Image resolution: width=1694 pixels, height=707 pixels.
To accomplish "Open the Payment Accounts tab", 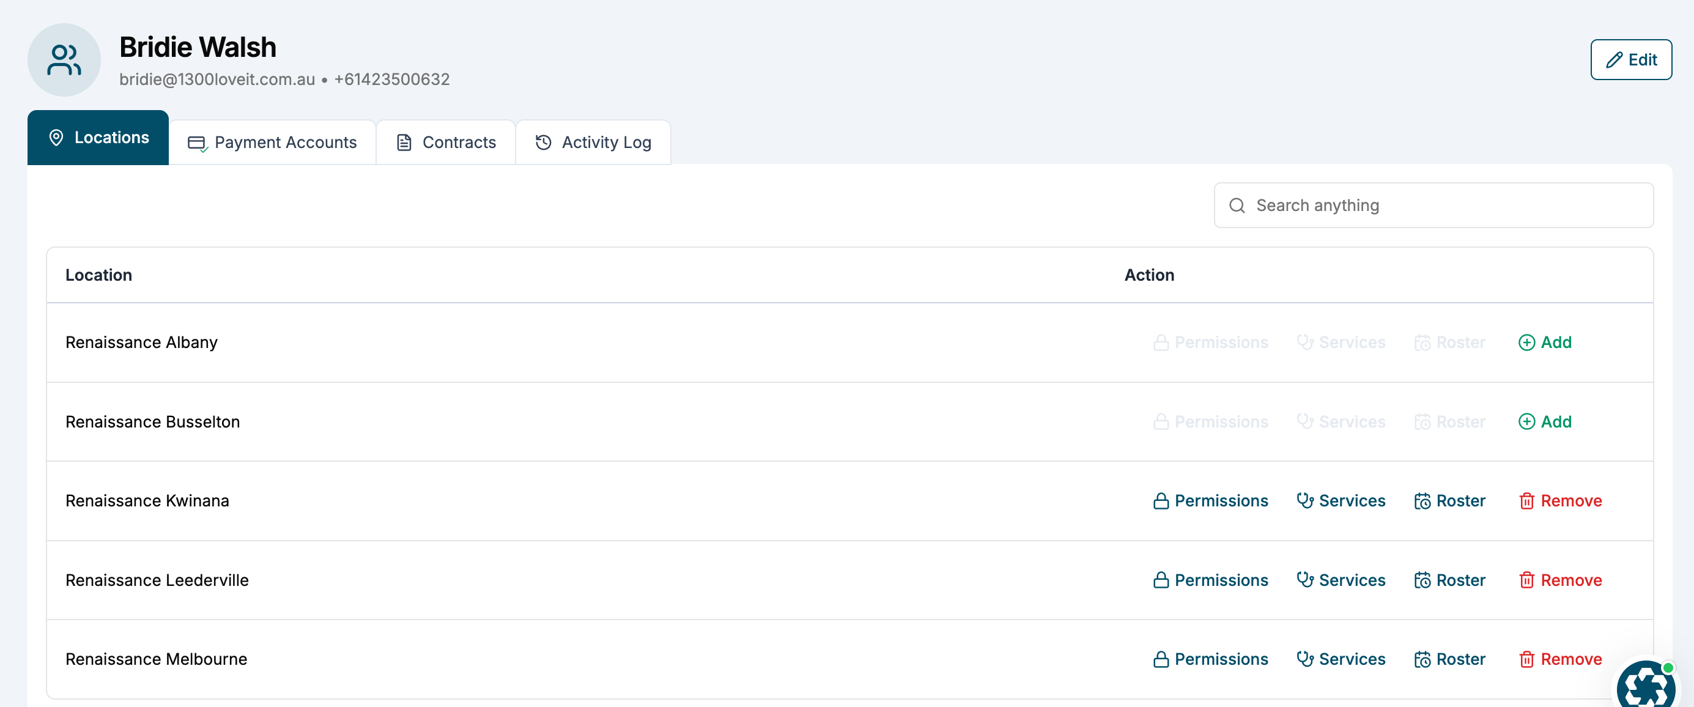I will click(x=272, y=142).
